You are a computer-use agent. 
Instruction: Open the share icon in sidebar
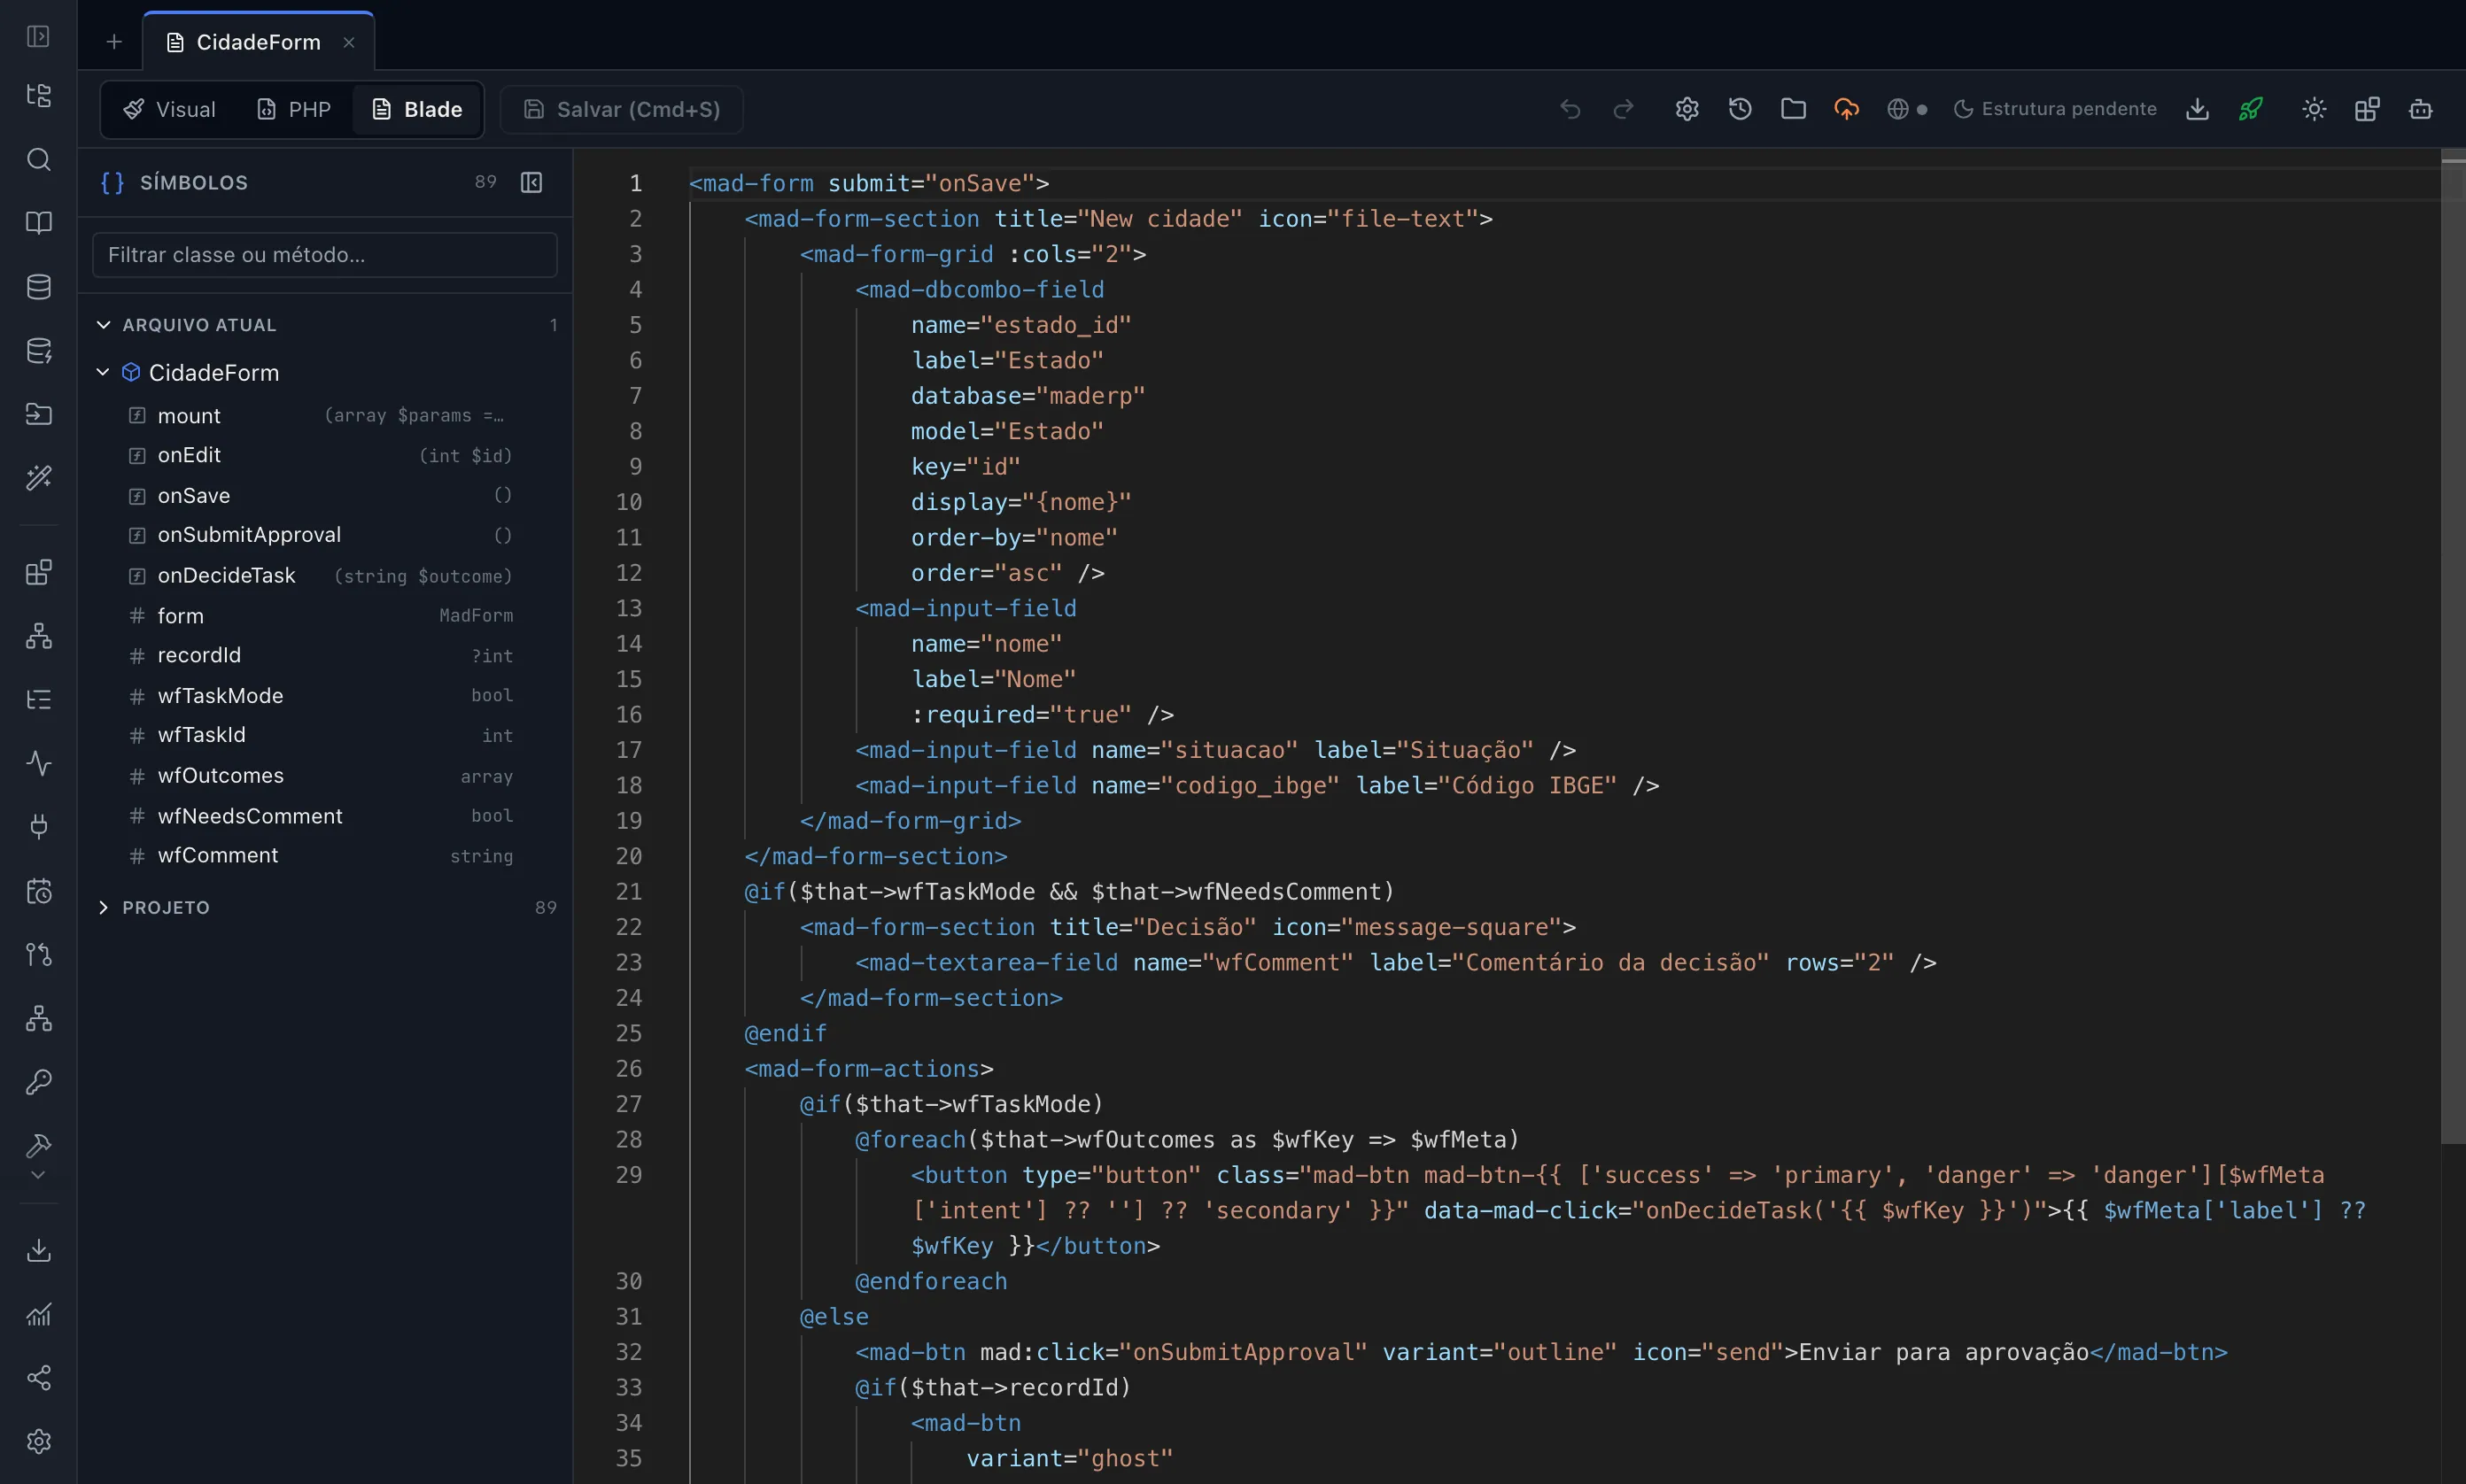38,1378
